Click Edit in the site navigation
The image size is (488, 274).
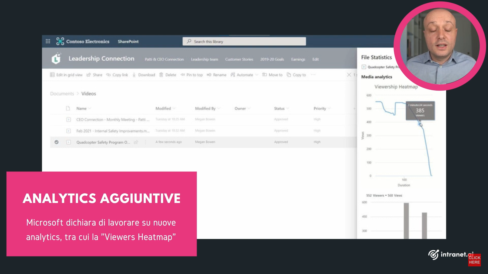click(315, 59)
